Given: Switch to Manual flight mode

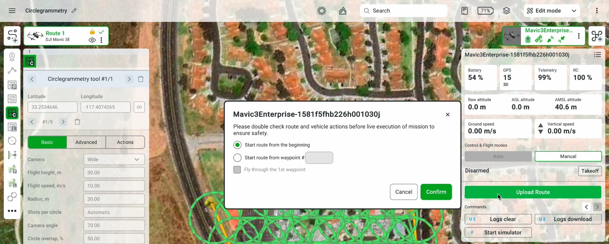Looking at the screenshot, I should [x=568, y=156].
